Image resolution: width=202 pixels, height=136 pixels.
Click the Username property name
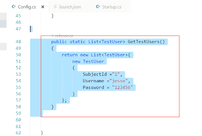94,81
